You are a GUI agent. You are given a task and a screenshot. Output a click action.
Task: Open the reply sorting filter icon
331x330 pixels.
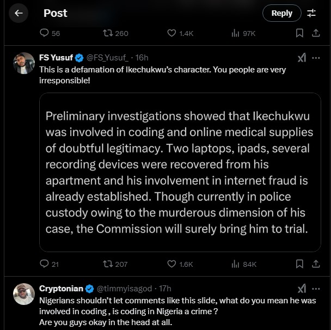tap(311, 13)
